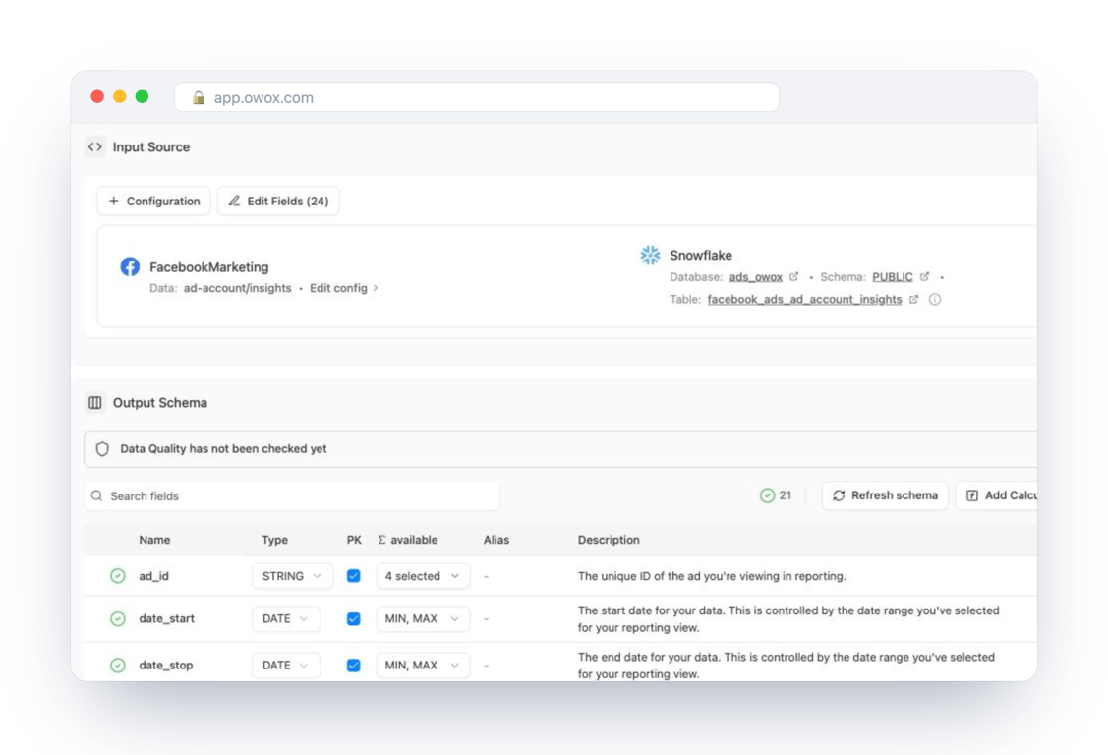Click the green status check for ad_id
Viewport: 1108px width, 755px height.
[x=118, y=576]
